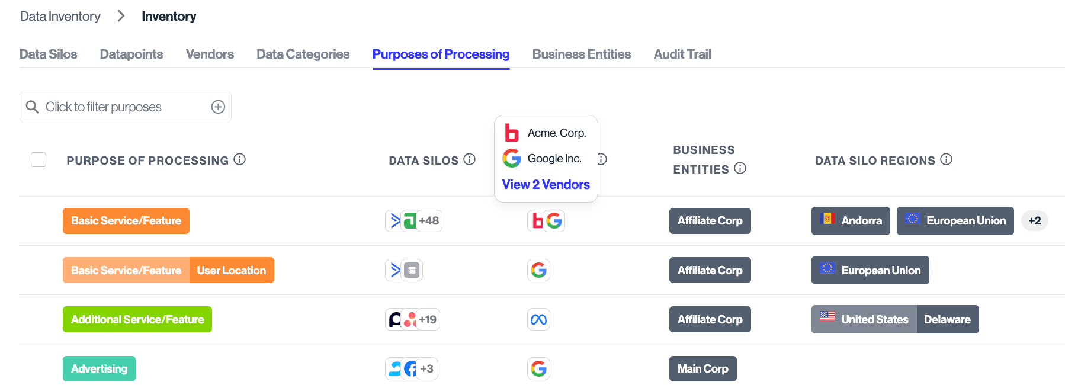Click the Google vendor icon in the User Location row

coord(538,270)
